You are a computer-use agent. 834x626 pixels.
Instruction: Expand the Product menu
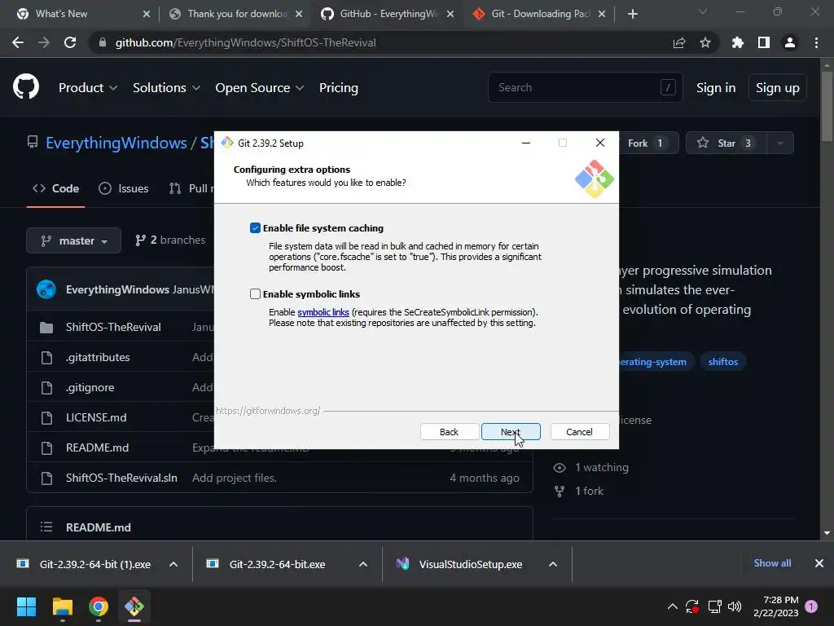[88, 88]
